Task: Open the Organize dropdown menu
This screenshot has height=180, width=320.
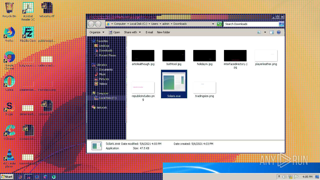Action: [x=97, y=32]
